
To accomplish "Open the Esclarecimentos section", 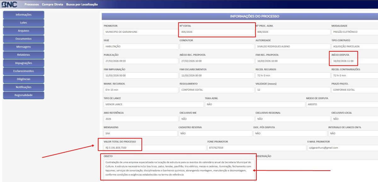I will coord(24,71).
